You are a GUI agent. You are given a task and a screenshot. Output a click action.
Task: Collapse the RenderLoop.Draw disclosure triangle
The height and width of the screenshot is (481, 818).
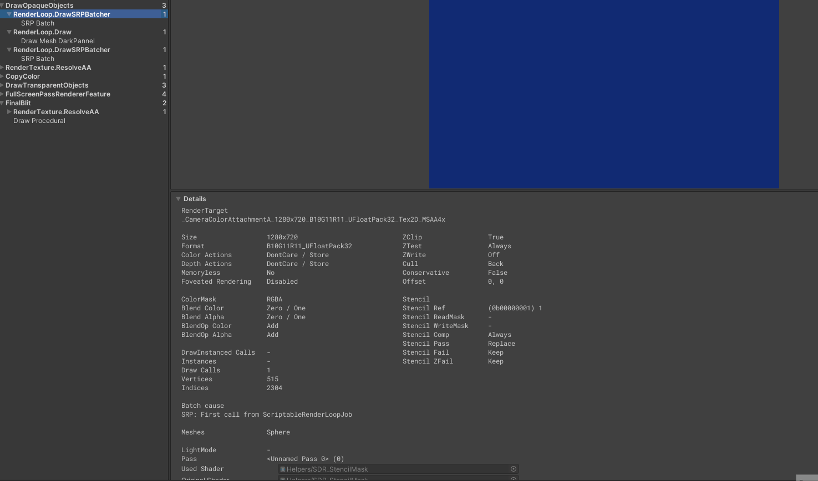(x=9, y=32)
